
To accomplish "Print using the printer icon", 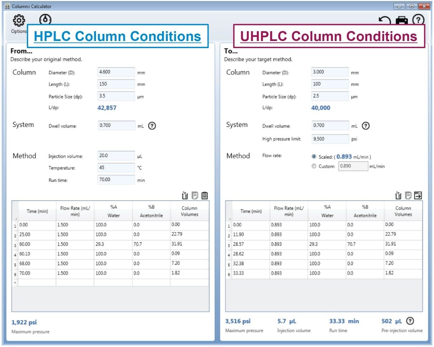I will tap(402, 21).
